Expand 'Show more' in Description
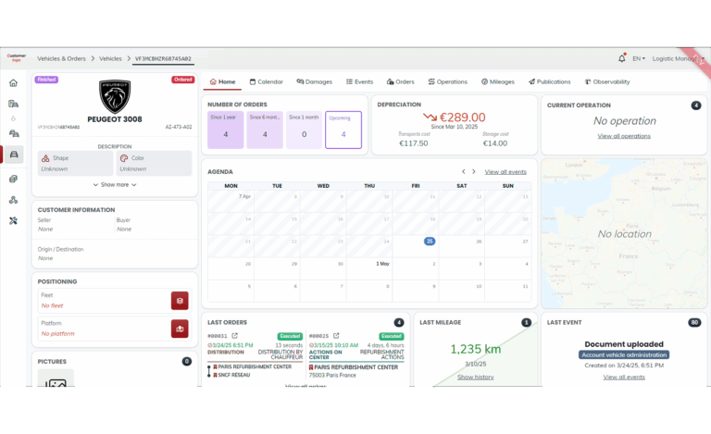Image resolution: width=711 pixels, height=434 pixels. pos(115,185)
